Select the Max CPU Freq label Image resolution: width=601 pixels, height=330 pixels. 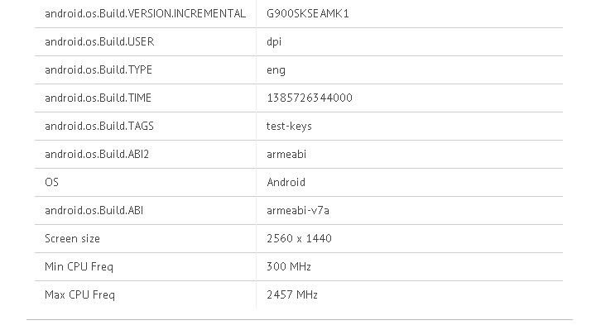[x=79, y=295]
